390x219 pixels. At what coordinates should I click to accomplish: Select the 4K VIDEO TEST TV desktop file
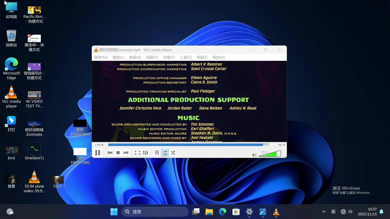pyautogui.click(x=34, y=99)
